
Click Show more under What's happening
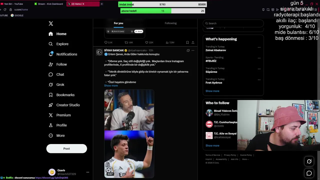point(212,91)
